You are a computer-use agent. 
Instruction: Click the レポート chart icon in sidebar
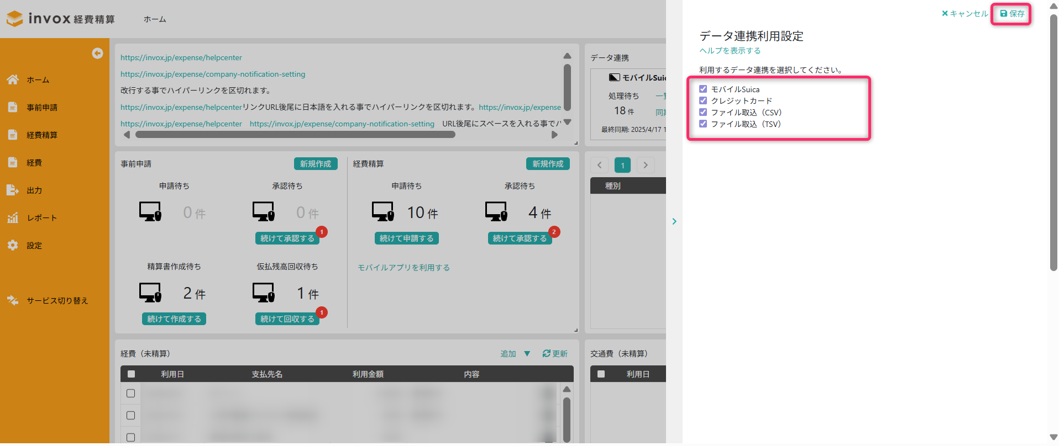coord(13,217)
